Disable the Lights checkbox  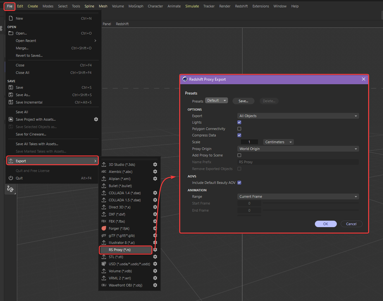point(239,122)
